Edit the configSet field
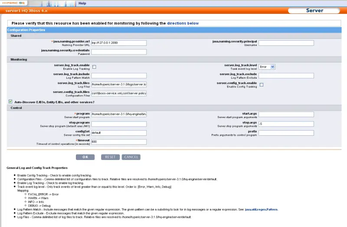This screenshot has width=347, height=227. [119, 133]
